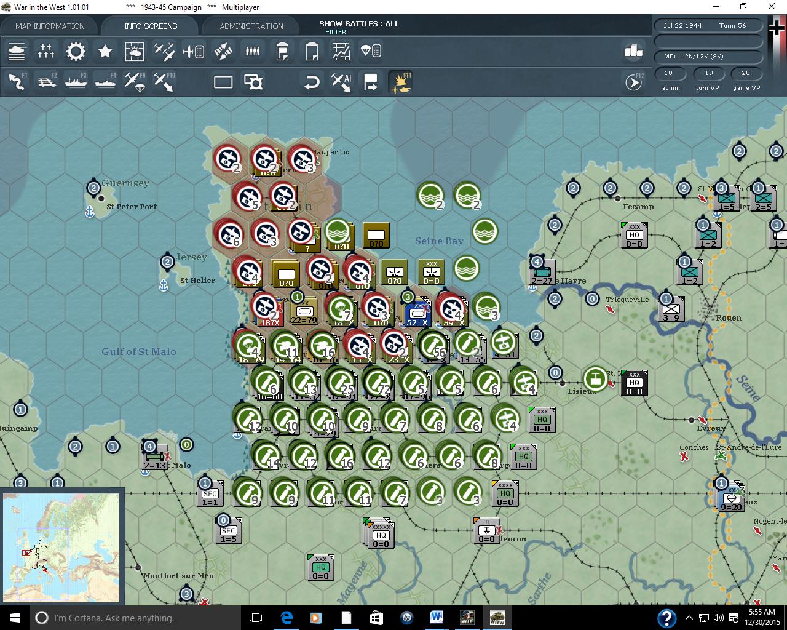The width and height of the screenshot is (787, 630).
Task: Select the 9=20 unit near Dreux
Action: (x=732, y=498)
